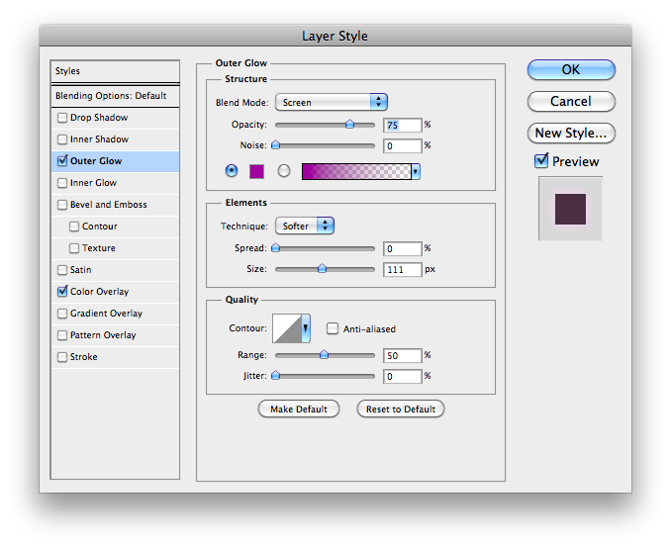This screenshot has width=671, height=547.
Task: Click the Contour curve thumbnail
Action: (287, 328)
